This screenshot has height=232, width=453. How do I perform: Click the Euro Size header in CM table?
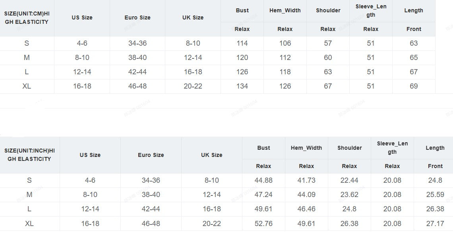pyautogui.click(x=137, y=17)
